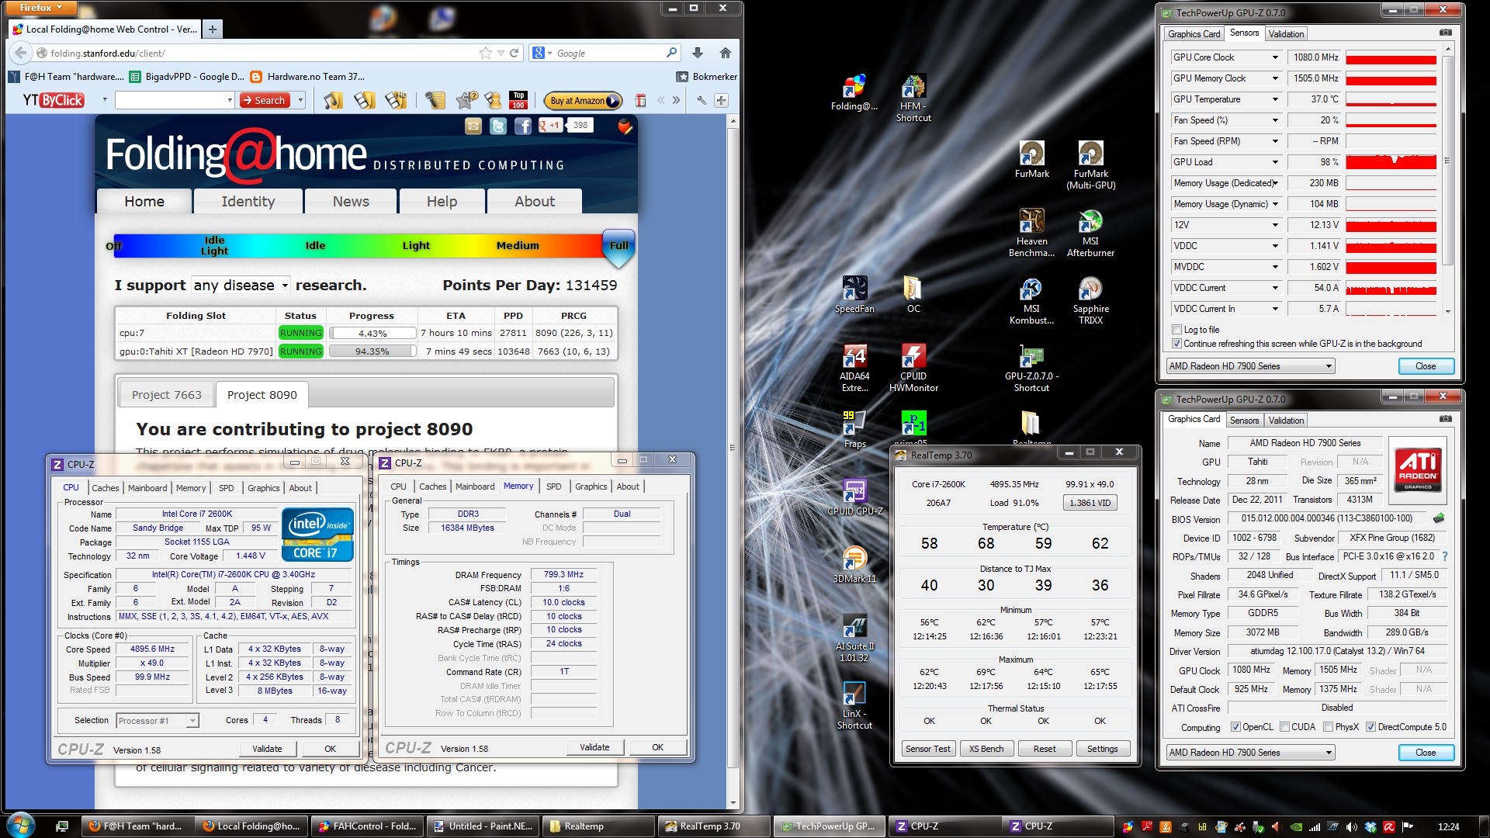Toggle CUDA computing checkbox
Viewport: 1490px width, 838px height.
click(1284, 727)
